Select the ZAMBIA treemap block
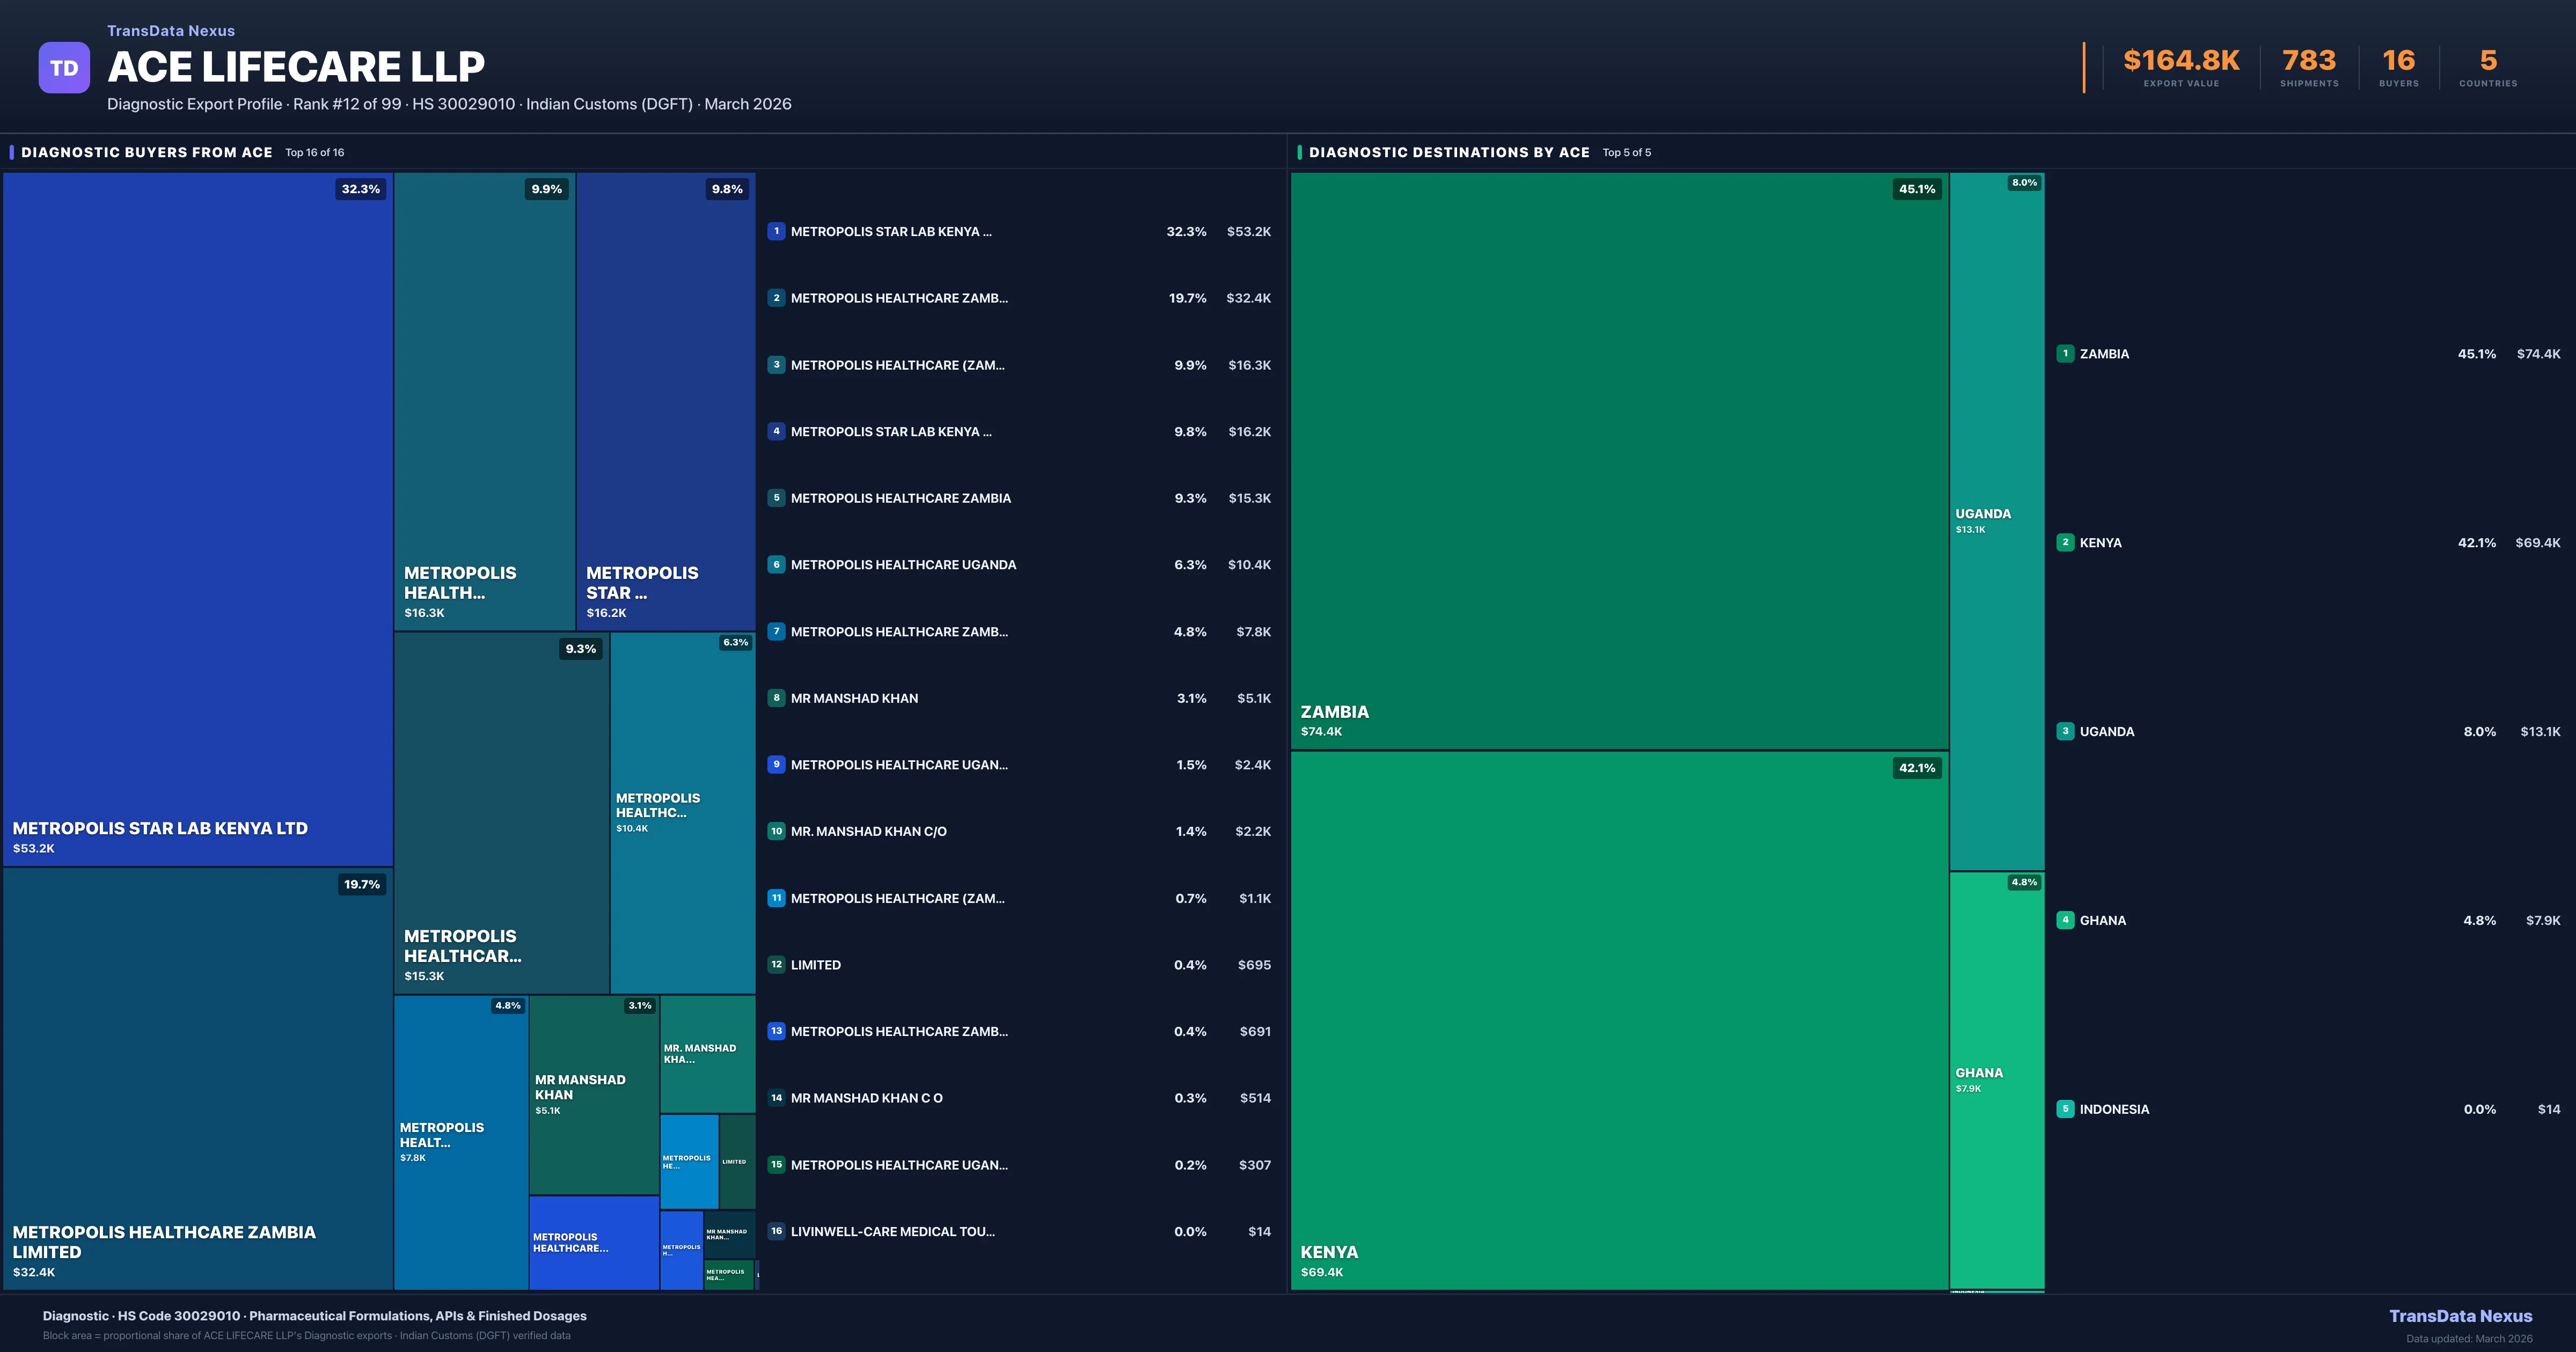 1619,460
